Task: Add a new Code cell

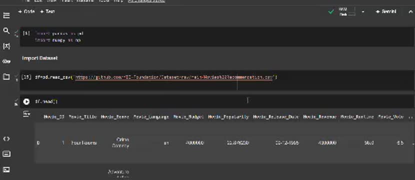Action: [26, 11]
